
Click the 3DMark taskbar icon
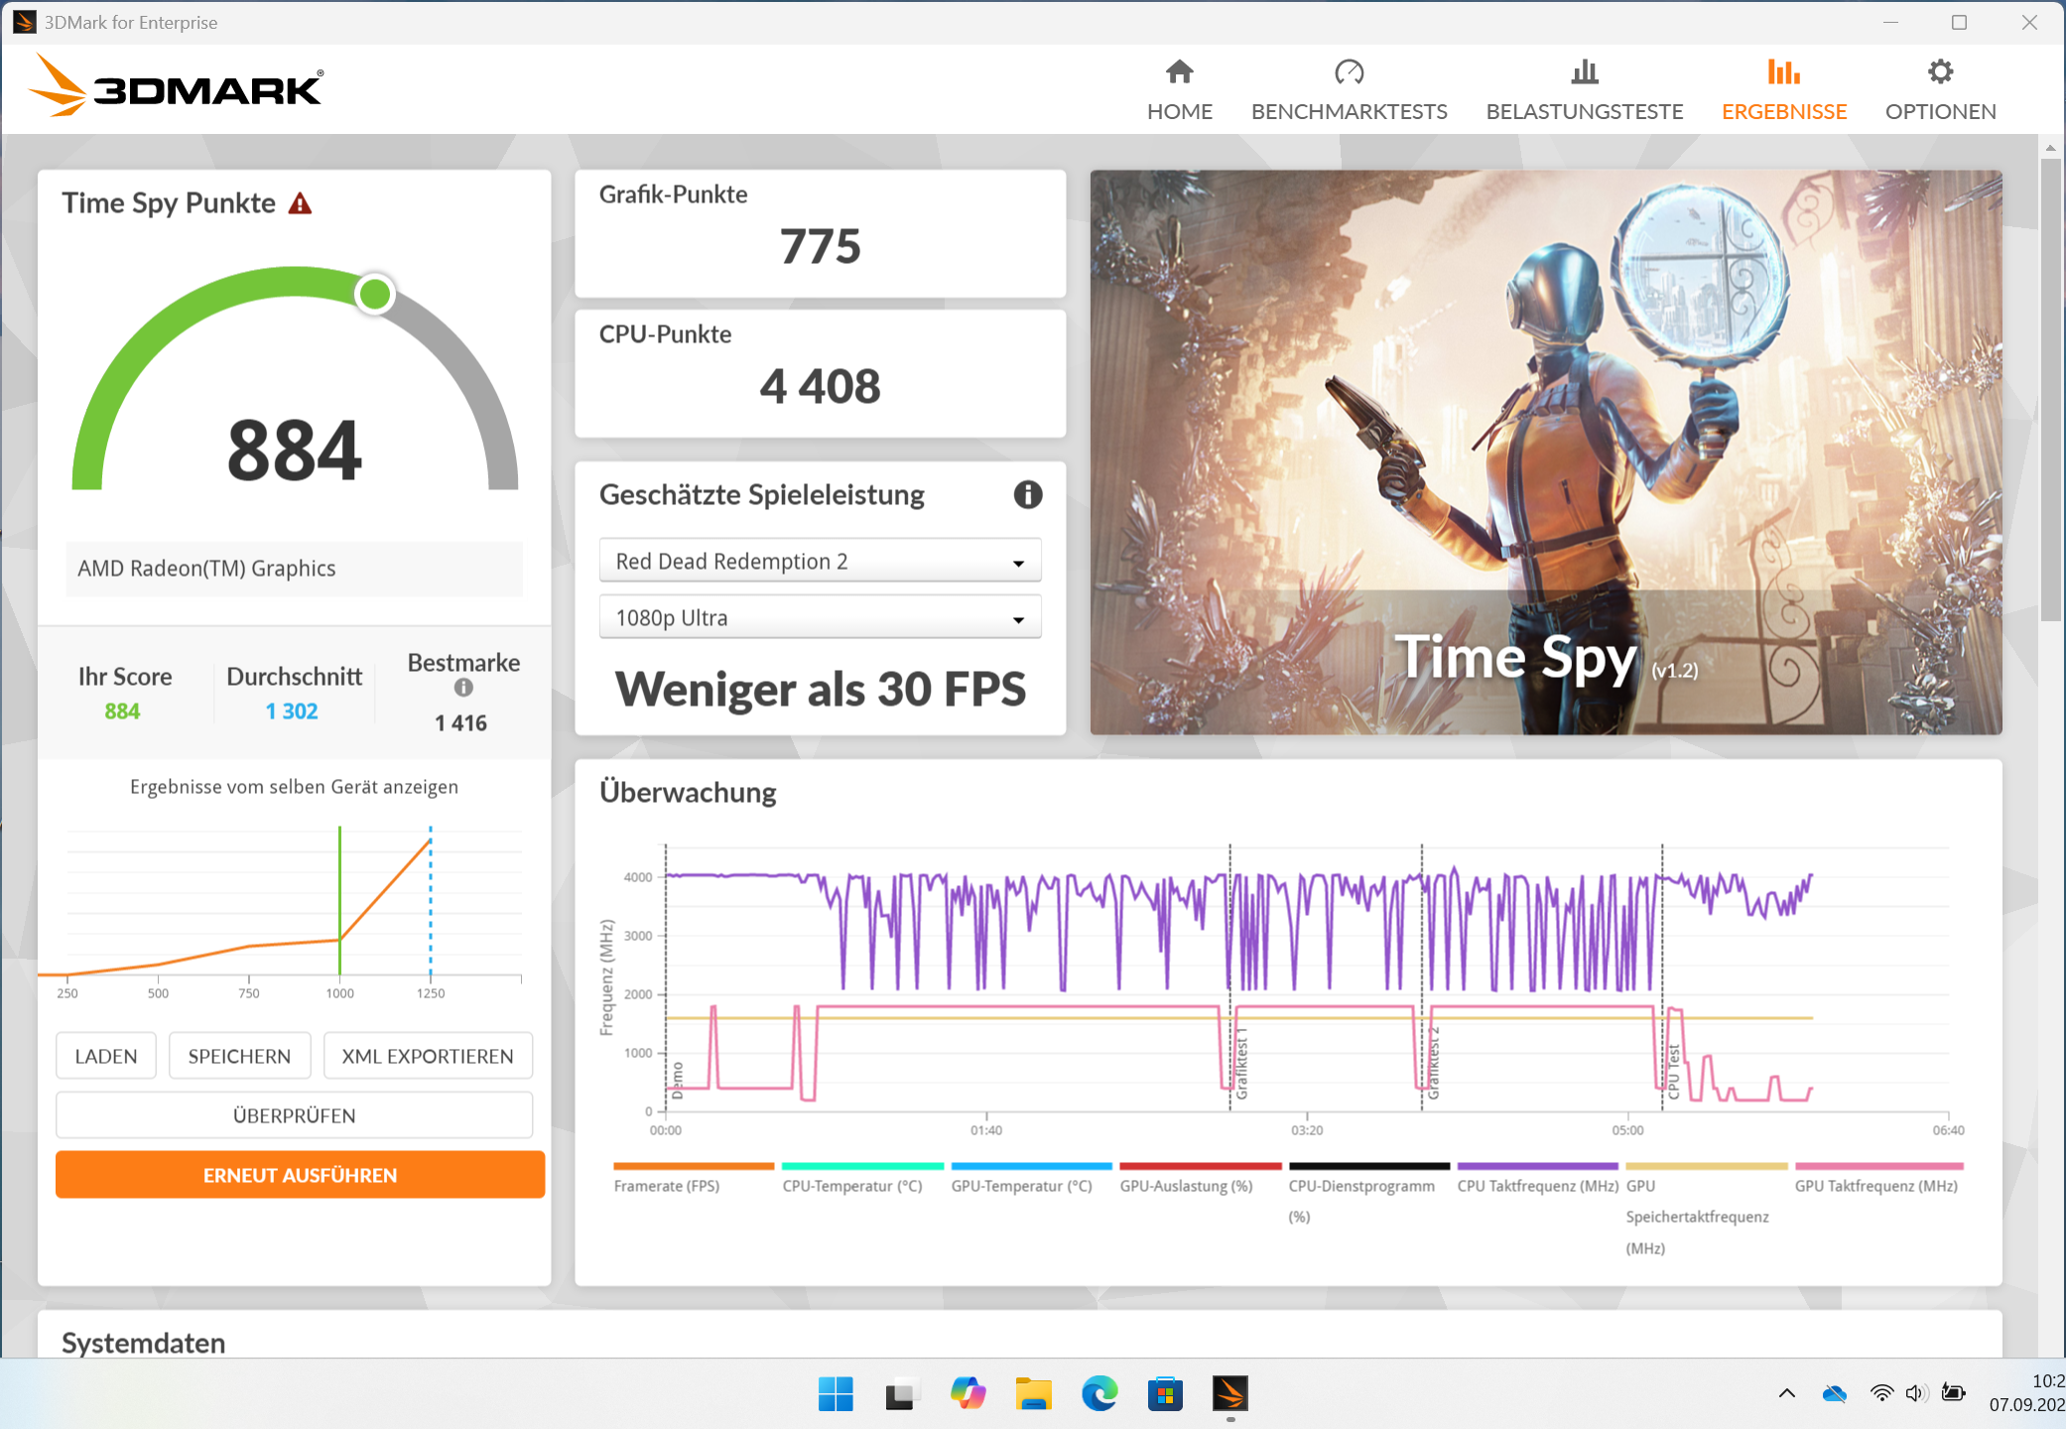(1230, 1394)
